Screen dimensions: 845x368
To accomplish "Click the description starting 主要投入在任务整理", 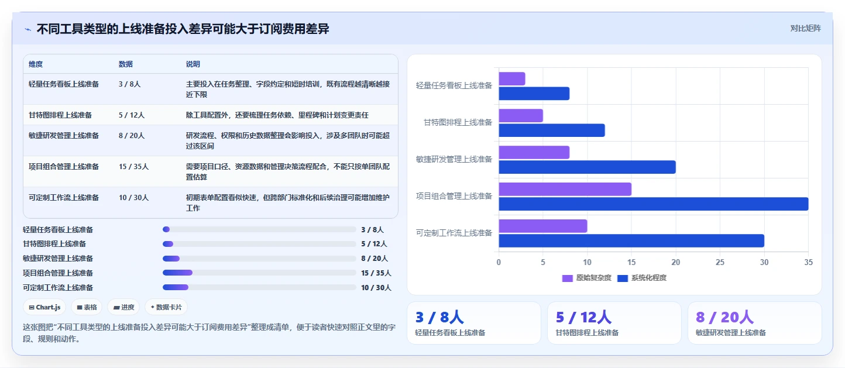I will [x=288, y=89].
